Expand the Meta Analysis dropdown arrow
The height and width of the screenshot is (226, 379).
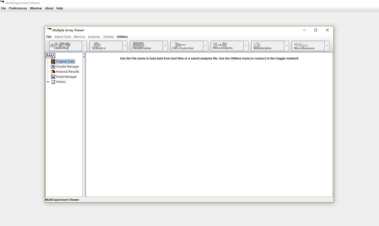tap(246, 46)
